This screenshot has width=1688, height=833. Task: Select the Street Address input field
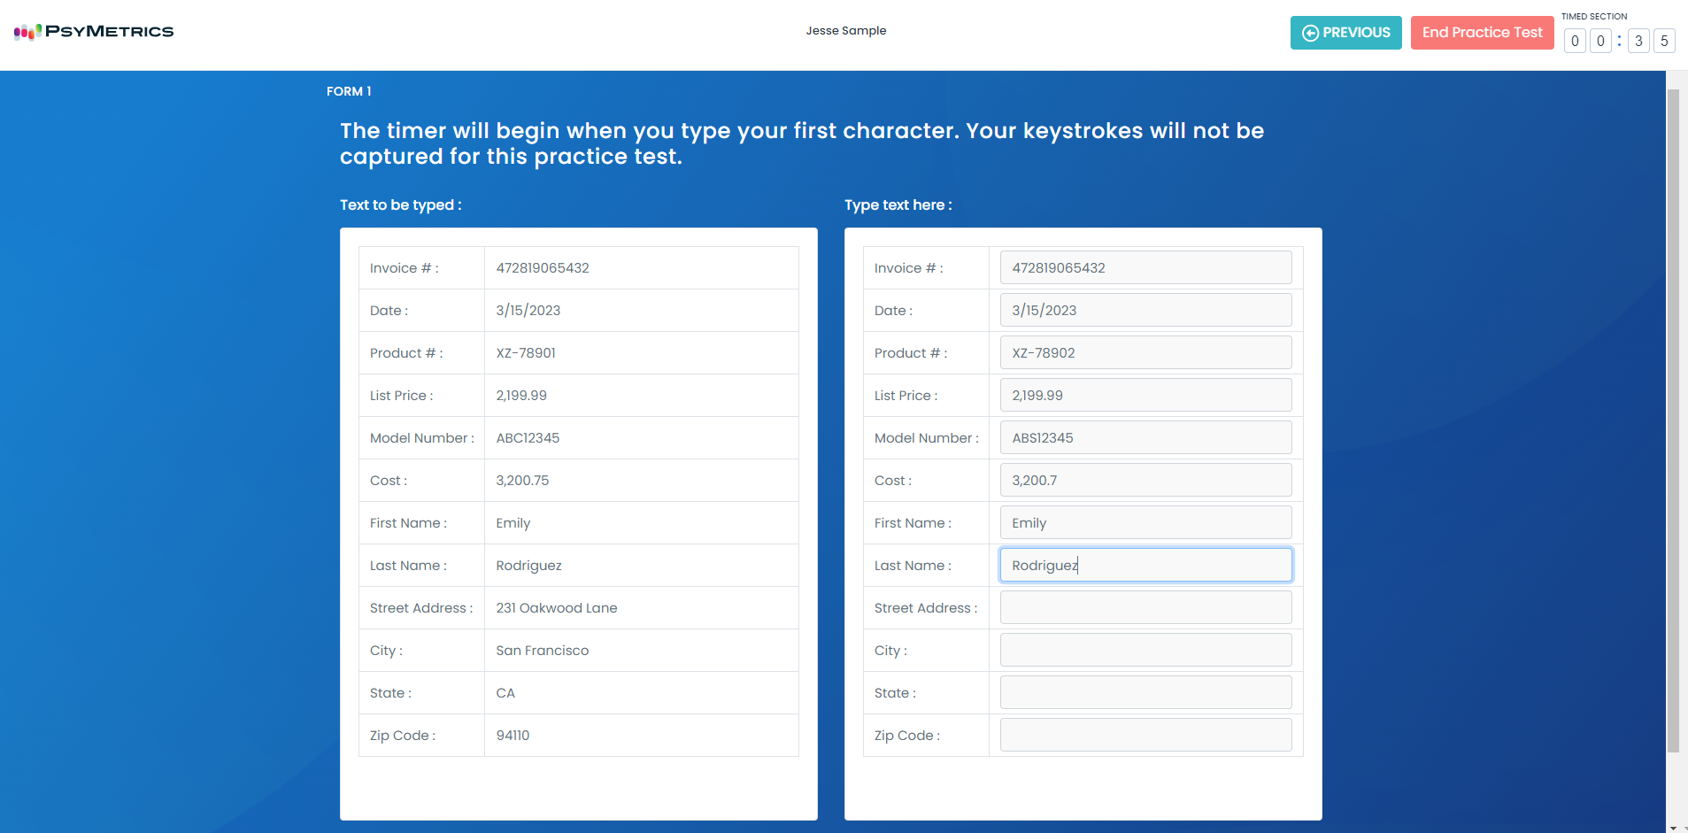1145,608
